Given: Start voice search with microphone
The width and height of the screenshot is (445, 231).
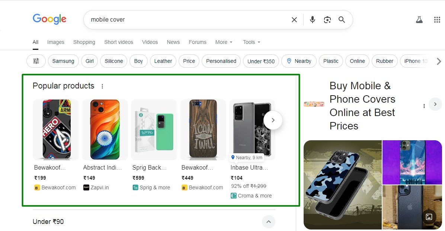Looking at the screenshot, I should 313,20.
